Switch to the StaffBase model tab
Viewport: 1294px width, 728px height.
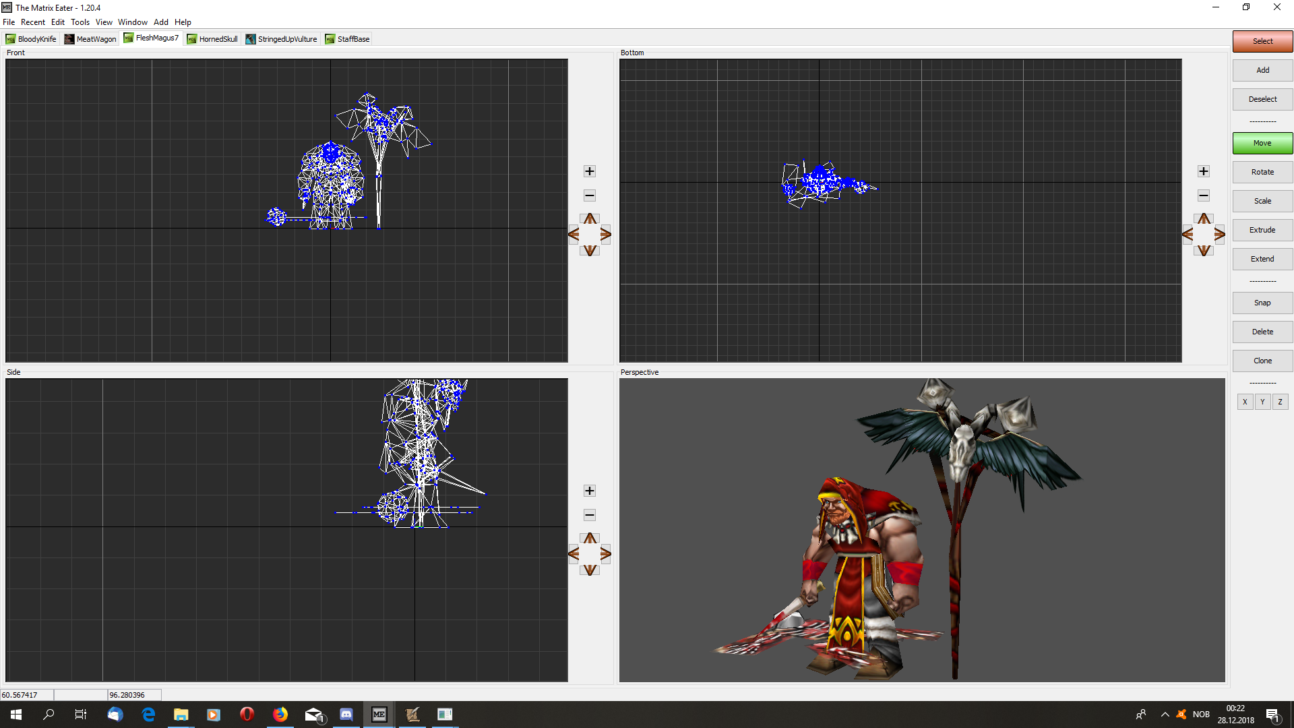tap(348, 39)
